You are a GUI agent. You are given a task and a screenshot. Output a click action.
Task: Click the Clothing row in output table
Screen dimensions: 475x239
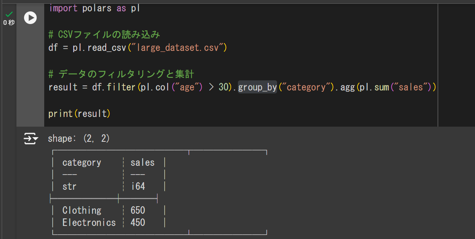82,210
